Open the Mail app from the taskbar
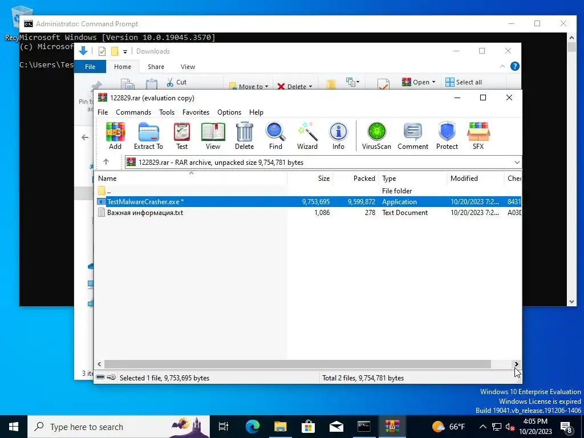584x438 pixels. click(336, 427)
